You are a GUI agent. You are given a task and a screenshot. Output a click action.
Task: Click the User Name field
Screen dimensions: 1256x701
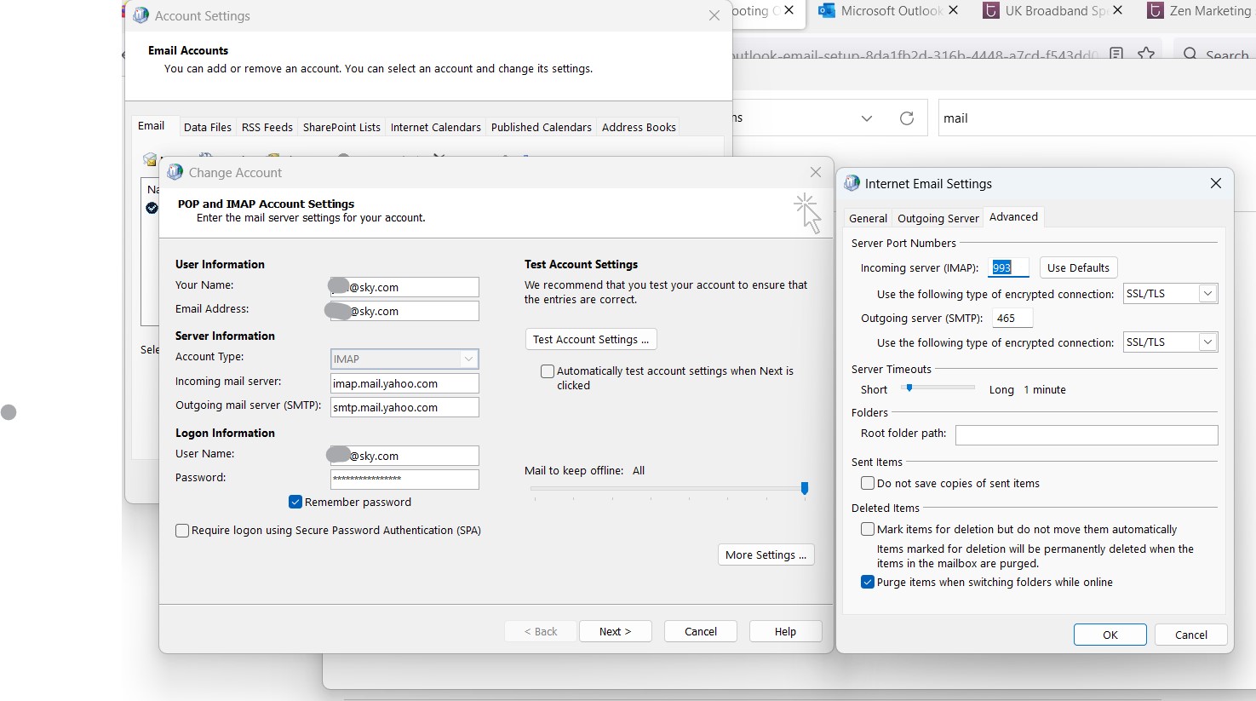coord(404,456)
